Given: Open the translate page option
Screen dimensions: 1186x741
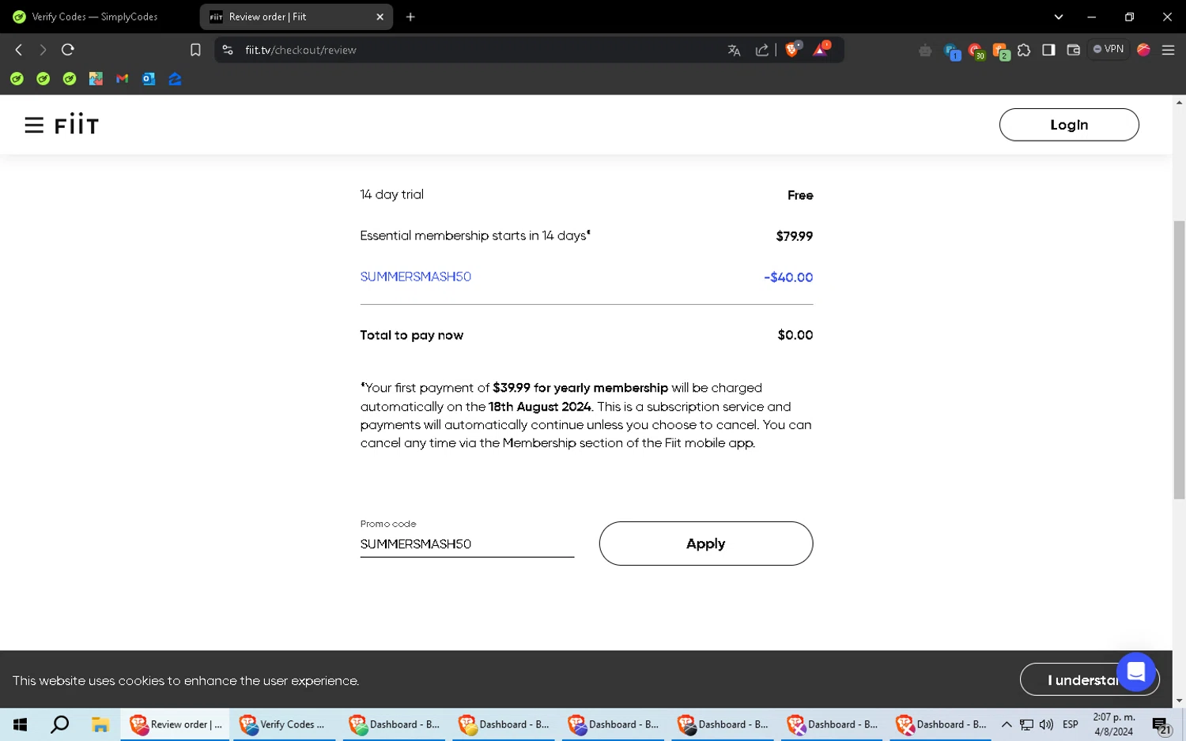Looking at the screenshot, I should [x=734, y=50].
